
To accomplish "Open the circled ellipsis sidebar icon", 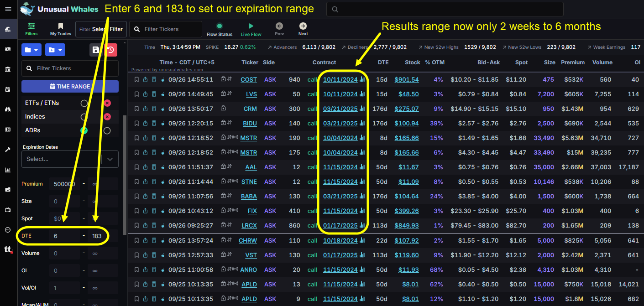I will [8, 230].
